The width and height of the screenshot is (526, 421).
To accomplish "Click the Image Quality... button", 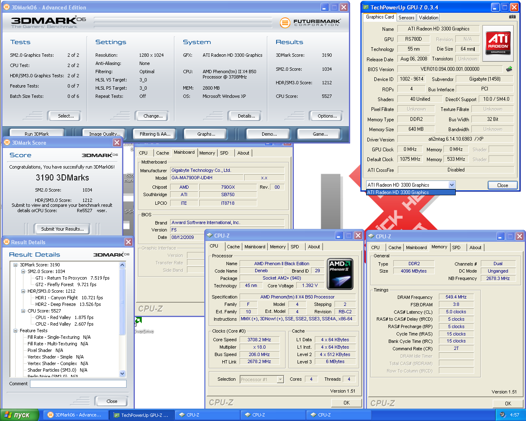I will 105,134.
